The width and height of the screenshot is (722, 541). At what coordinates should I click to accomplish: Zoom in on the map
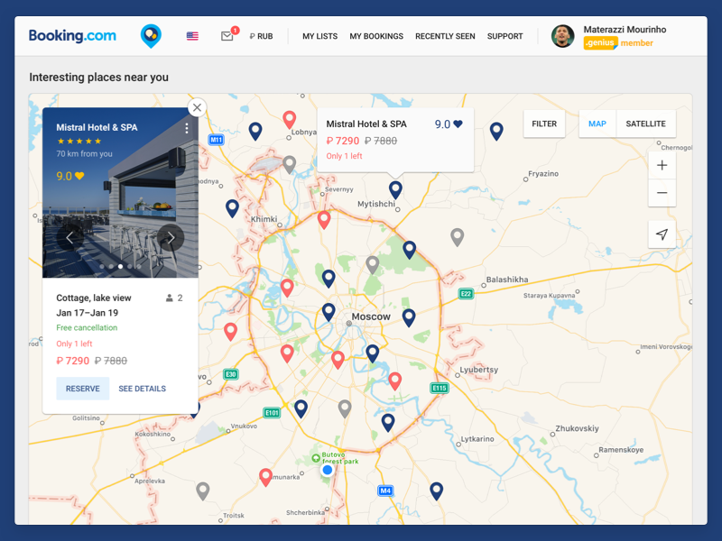662,165
